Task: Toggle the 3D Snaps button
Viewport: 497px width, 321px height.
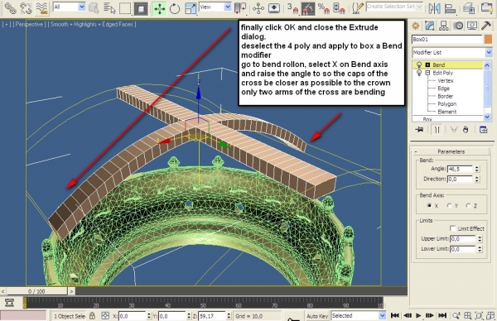Action: coord(292,8)
